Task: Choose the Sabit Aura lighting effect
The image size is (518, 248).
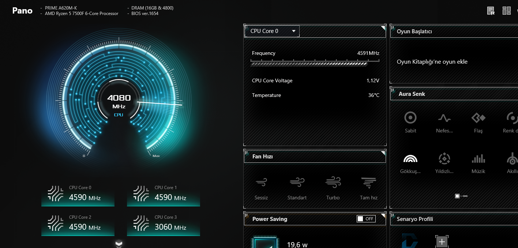Action: (410, 123)
